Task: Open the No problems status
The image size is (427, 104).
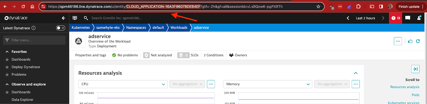Action: click(x=125, y=55)
